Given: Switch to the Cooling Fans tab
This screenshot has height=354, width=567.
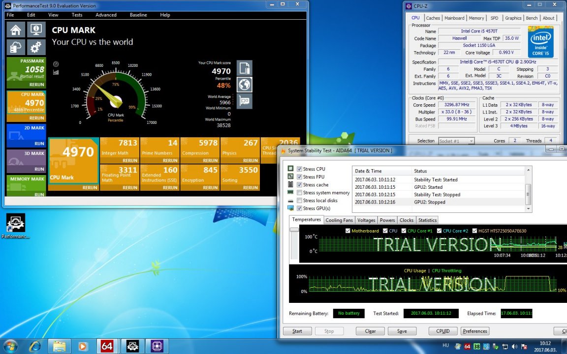Looking at the screenshot, I should point(339,220).
